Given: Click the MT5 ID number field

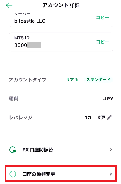Looking at the screenshot, I should pyautogui.click(x=61, y=42).
